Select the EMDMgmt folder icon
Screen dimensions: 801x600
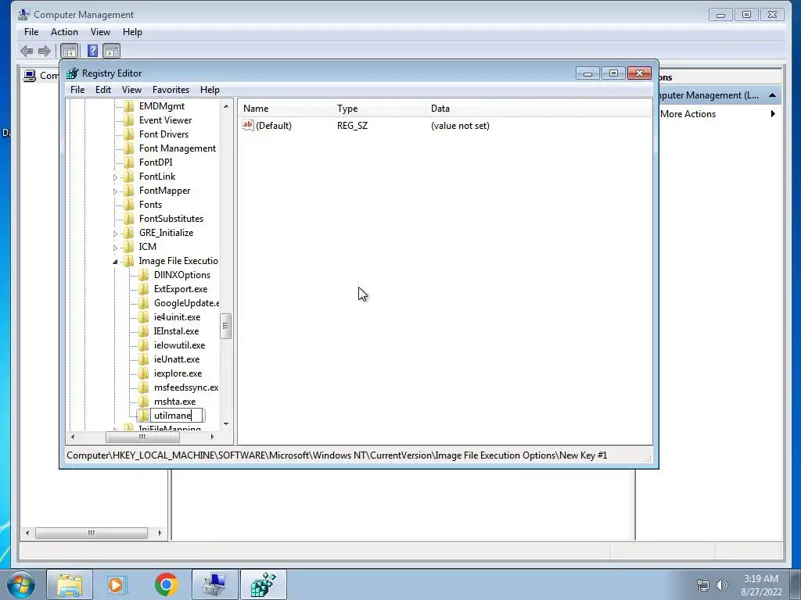129,106
